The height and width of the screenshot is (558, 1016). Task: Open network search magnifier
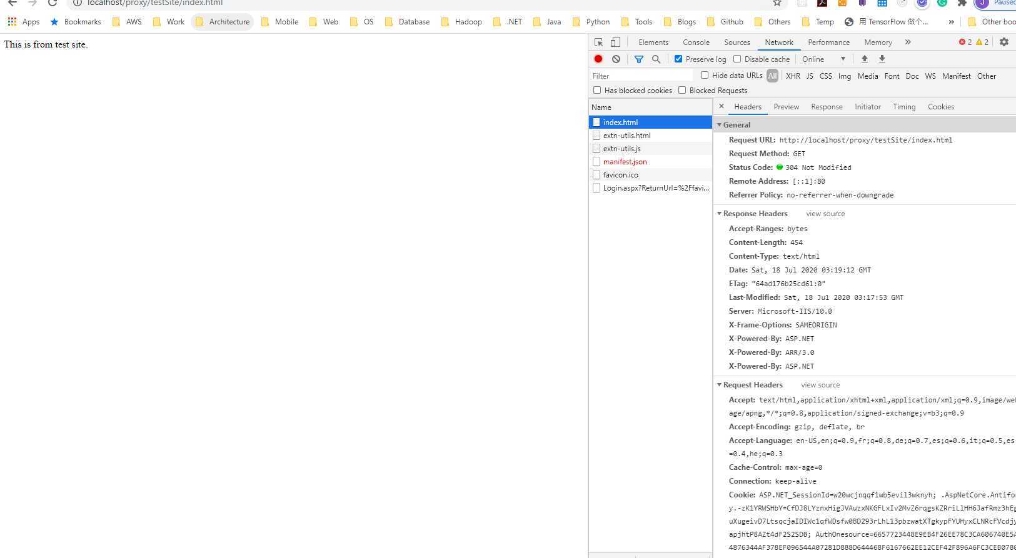(656, 59)
